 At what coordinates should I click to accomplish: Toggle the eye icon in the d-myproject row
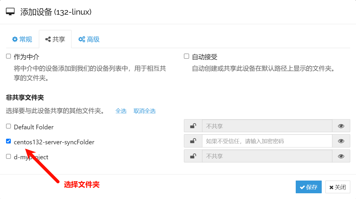click(x=341, y=156)
